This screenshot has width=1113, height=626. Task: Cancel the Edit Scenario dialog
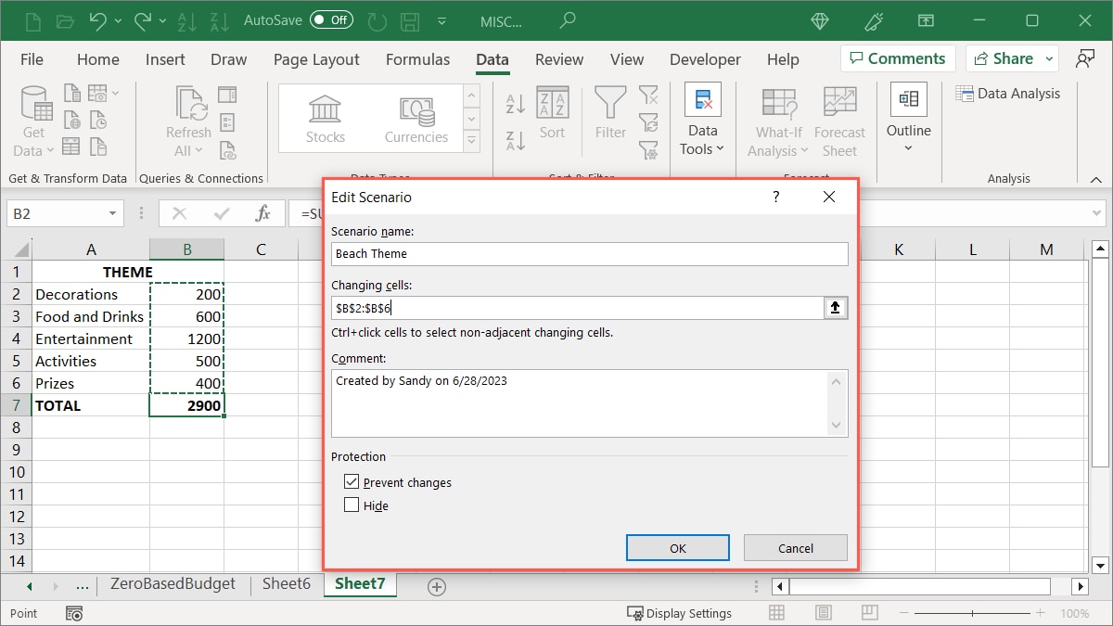(795, 547)
